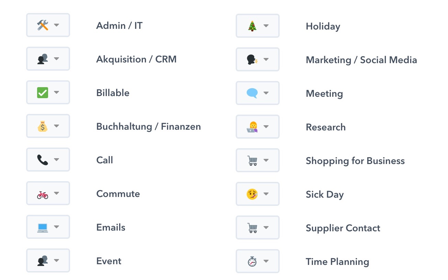This screenshot has height=280, width=448.
Task: Open the dropdown arrow for Supplier Contact
Action: pos(266,227)
